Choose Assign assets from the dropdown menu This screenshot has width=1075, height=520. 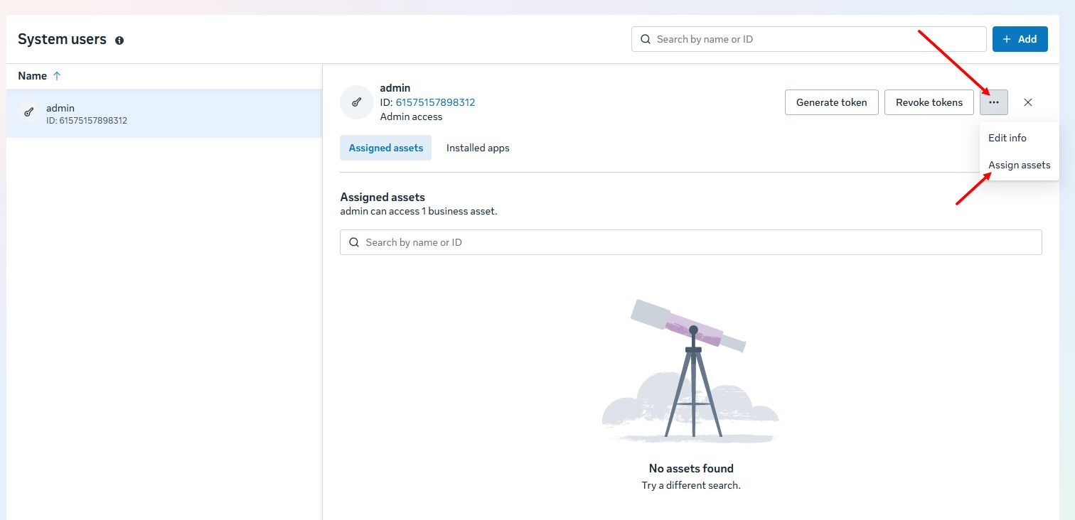[1019, 165]
